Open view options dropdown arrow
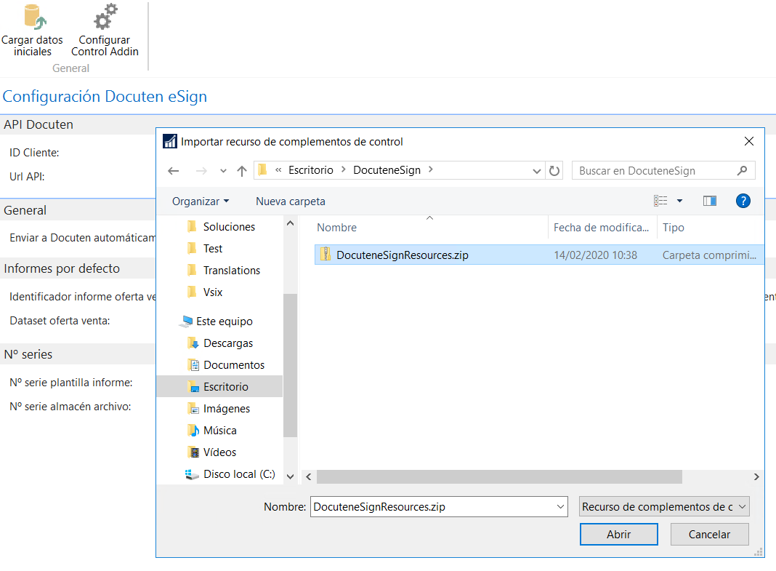 pos(679,201)
